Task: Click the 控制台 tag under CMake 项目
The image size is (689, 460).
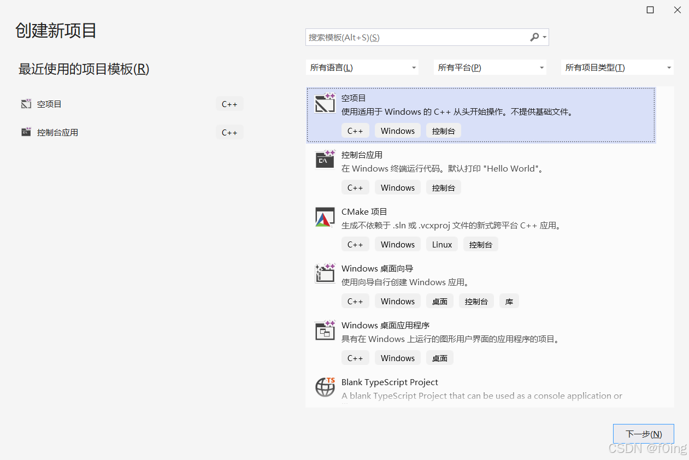Action: click(481, 244)
